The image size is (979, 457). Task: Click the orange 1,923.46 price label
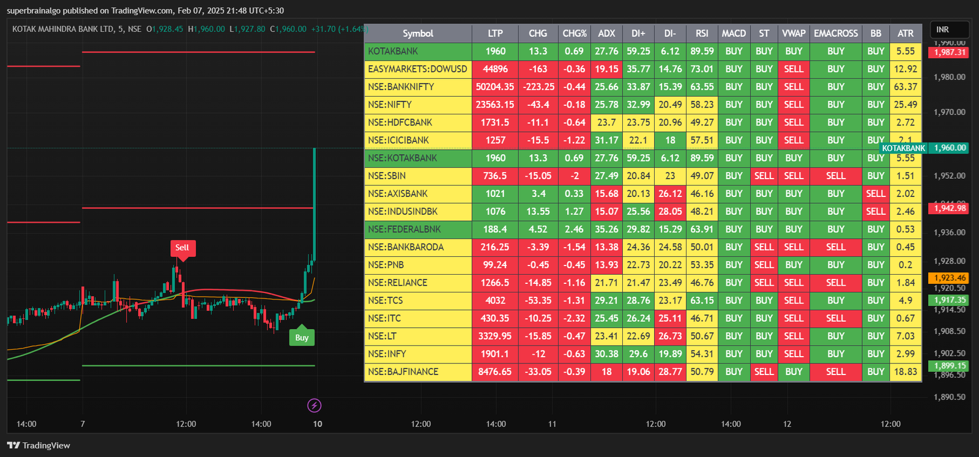[x=950, y=278]
